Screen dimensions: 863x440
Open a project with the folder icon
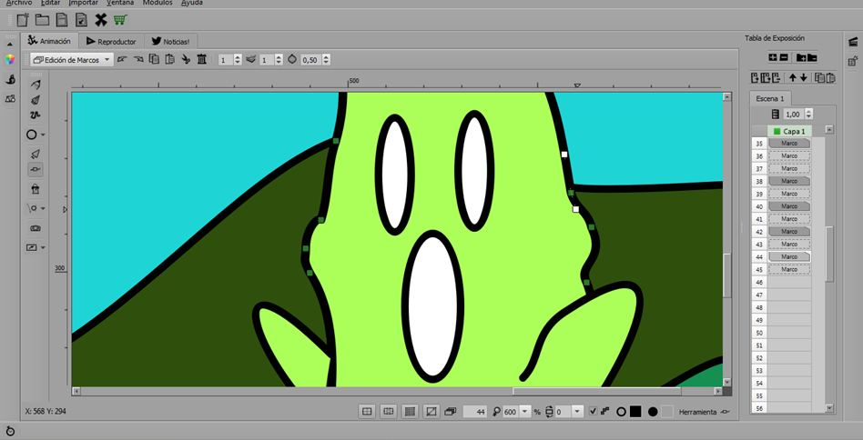(43, 20)
